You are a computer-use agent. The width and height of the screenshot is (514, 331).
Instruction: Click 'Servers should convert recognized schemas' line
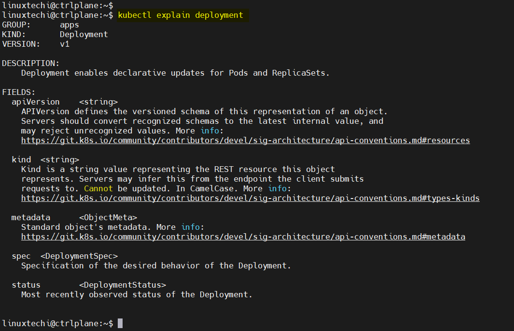click(x=202, y=121)
